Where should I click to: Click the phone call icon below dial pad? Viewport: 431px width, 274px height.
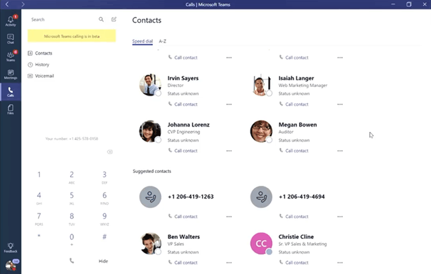[x=72, y=261]
